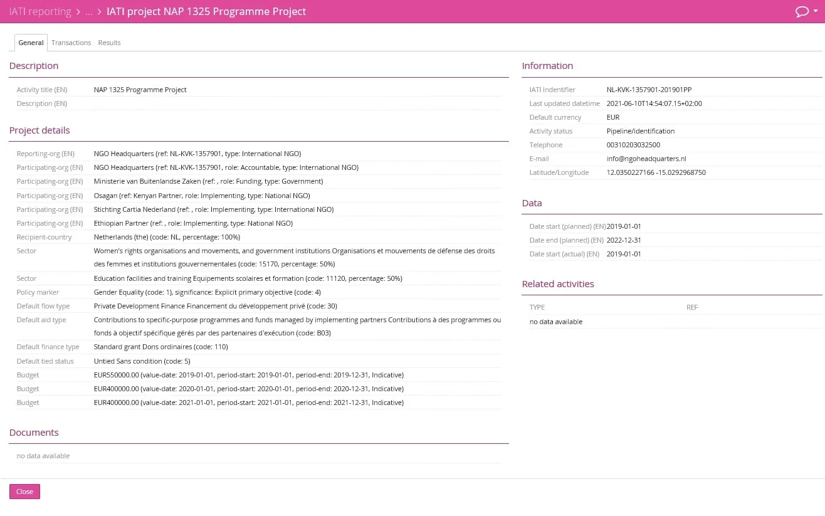825x516 pixels.
Task: Click the info@ngoheadquarters.nl e-mail address
Action: 646,159
